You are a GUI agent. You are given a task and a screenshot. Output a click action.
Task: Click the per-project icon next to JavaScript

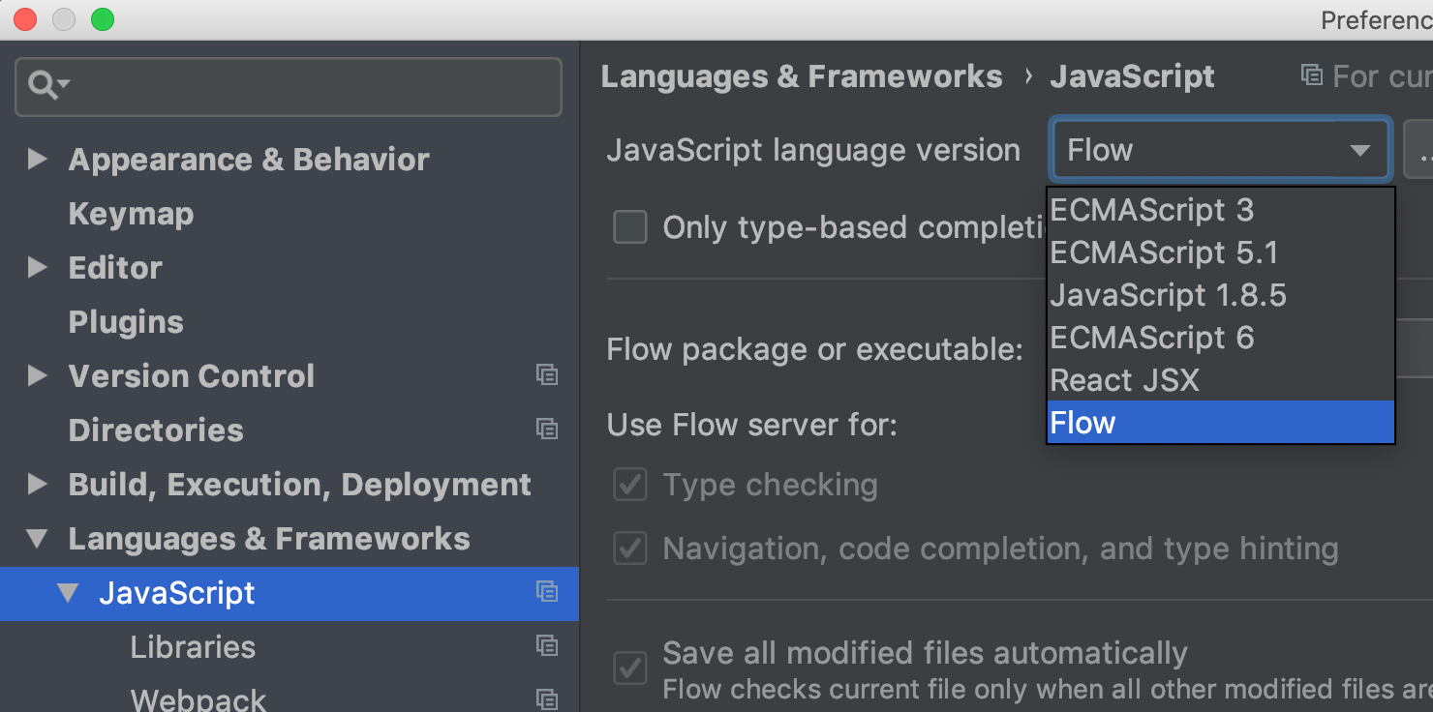(x=547, y=593)
